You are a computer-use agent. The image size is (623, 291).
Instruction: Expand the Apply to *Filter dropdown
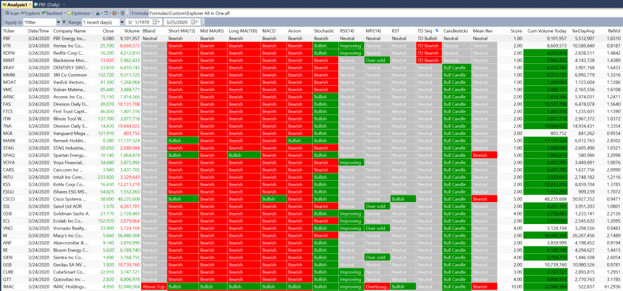[x=58, y=22]
